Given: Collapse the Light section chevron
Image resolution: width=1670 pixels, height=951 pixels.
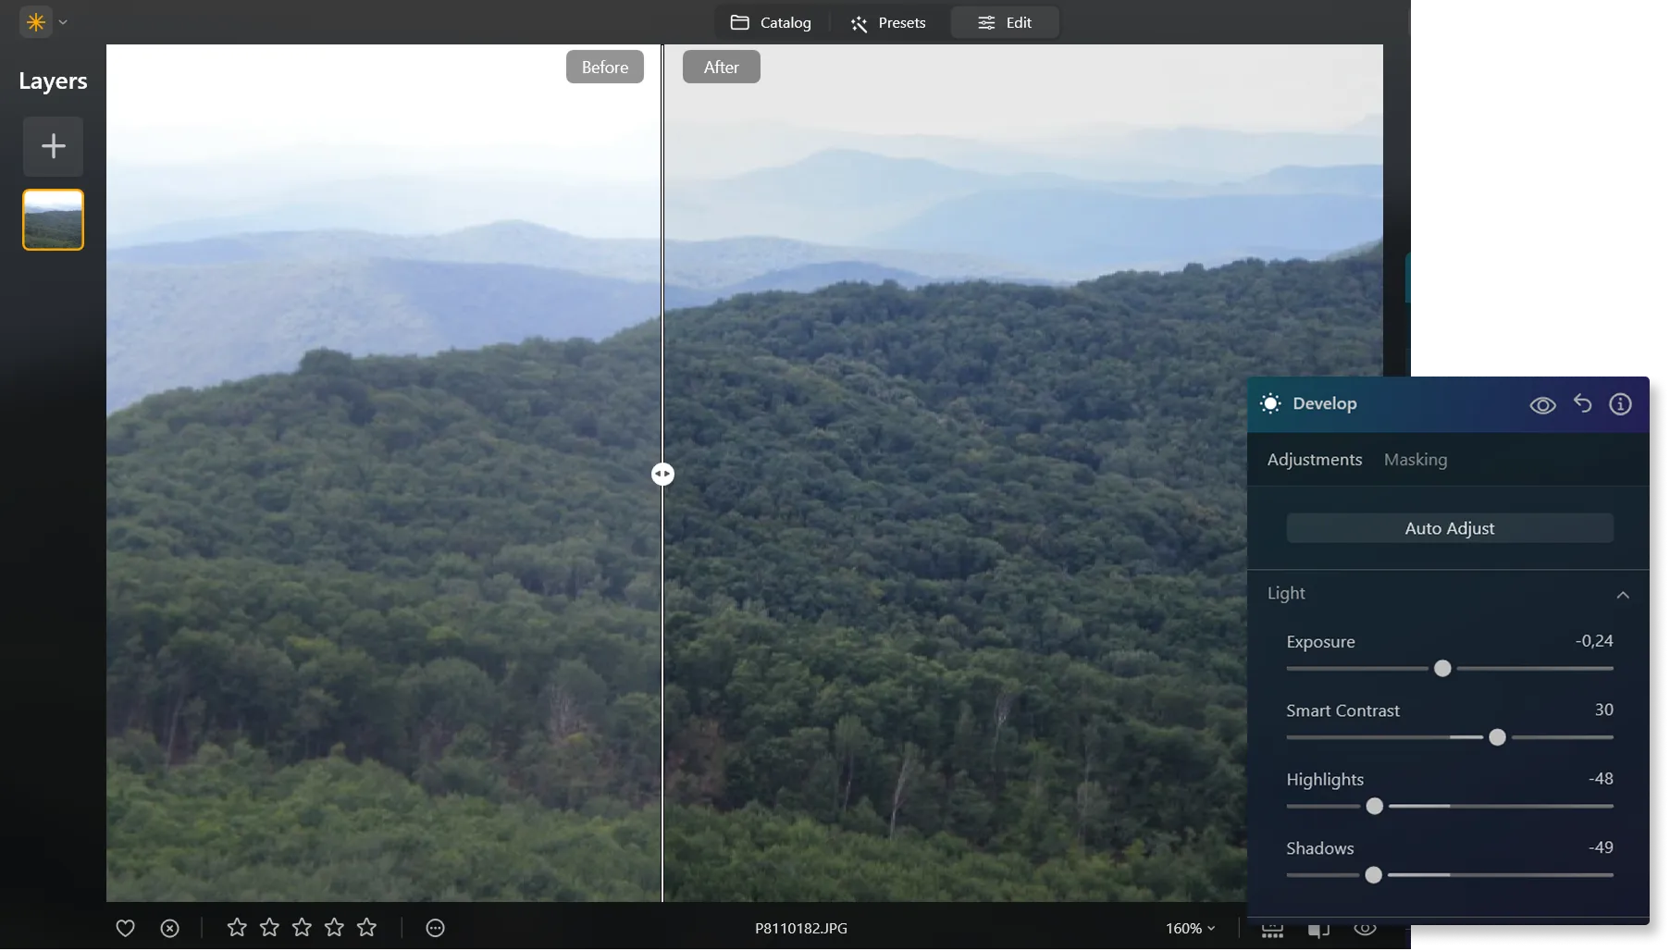Looking at the screenshot, I should point(1623,595).
